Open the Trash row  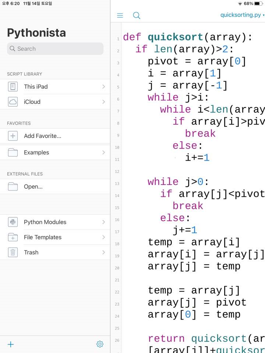coord(55,252)
